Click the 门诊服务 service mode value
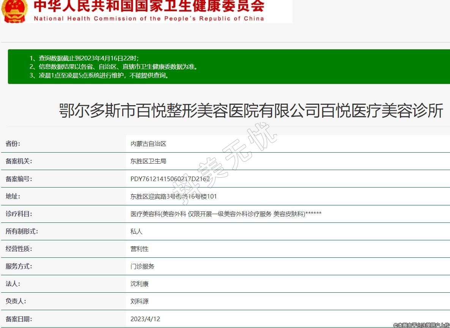 (x=142, y=266)
